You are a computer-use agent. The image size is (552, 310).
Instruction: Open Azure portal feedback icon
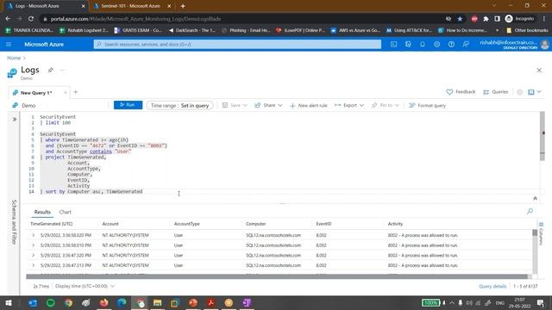click(x=466, y=44)
